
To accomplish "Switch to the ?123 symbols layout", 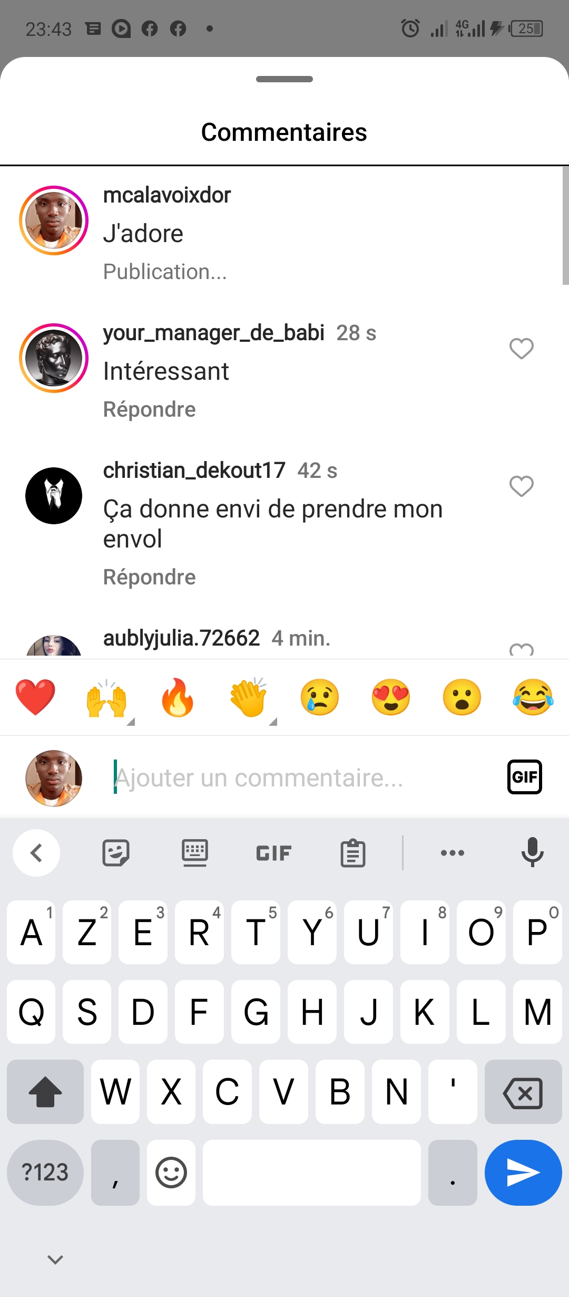I will point(45,1173).
